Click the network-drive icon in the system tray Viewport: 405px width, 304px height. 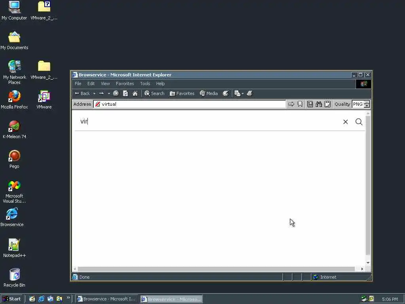point(364,299)
